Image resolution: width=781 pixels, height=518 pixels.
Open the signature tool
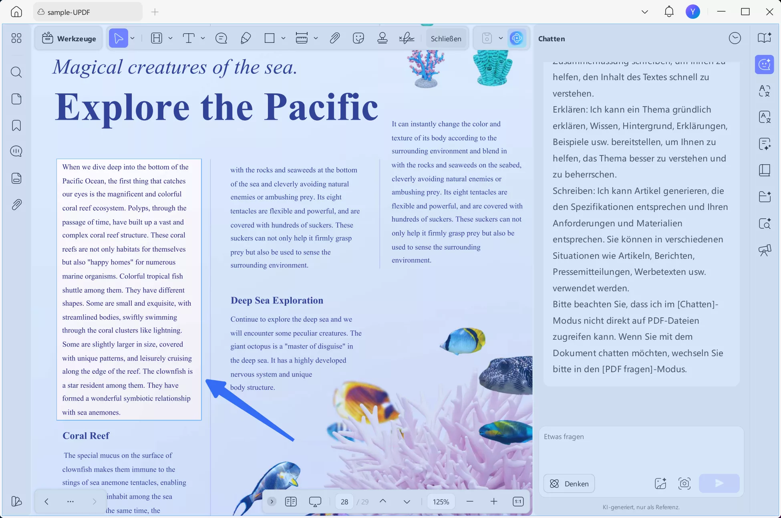point(407,38)
